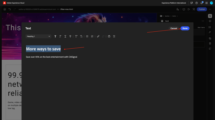Image resolution: width=215 pixels, height=120 pixels.
Task: Click the feedback chat icon in header
Action: [191, 3]
